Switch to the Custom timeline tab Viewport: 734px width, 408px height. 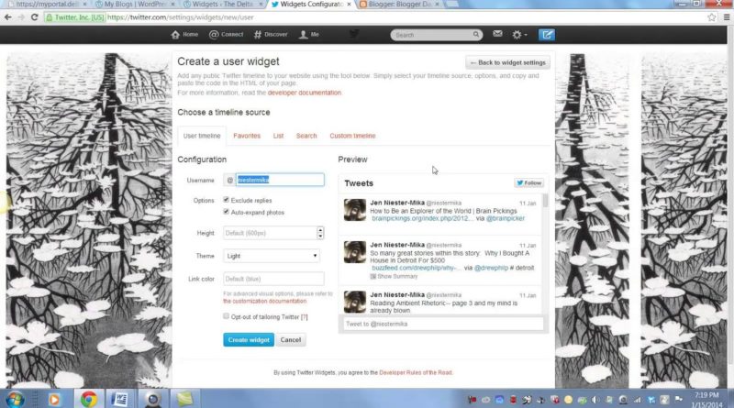(x=352, y=136)
